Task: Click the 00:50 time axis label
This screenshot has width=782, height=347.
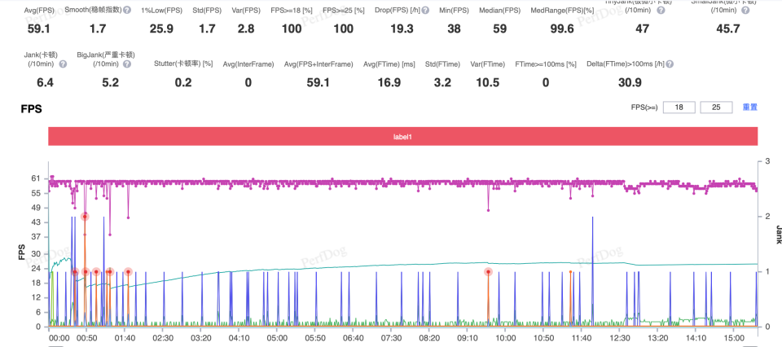Action: click(87, 337)
